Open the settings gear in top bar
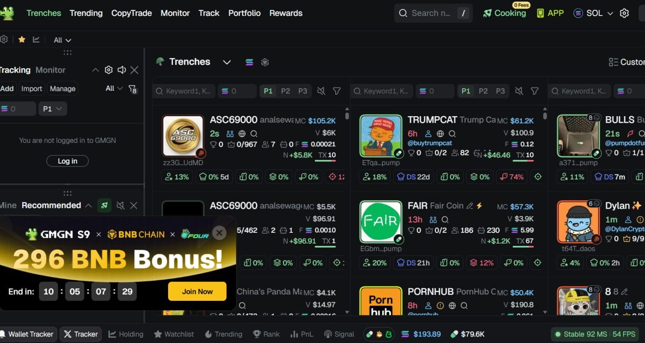Image resolution: width=645 pixels, height=343 pixels. coord(624,13)
